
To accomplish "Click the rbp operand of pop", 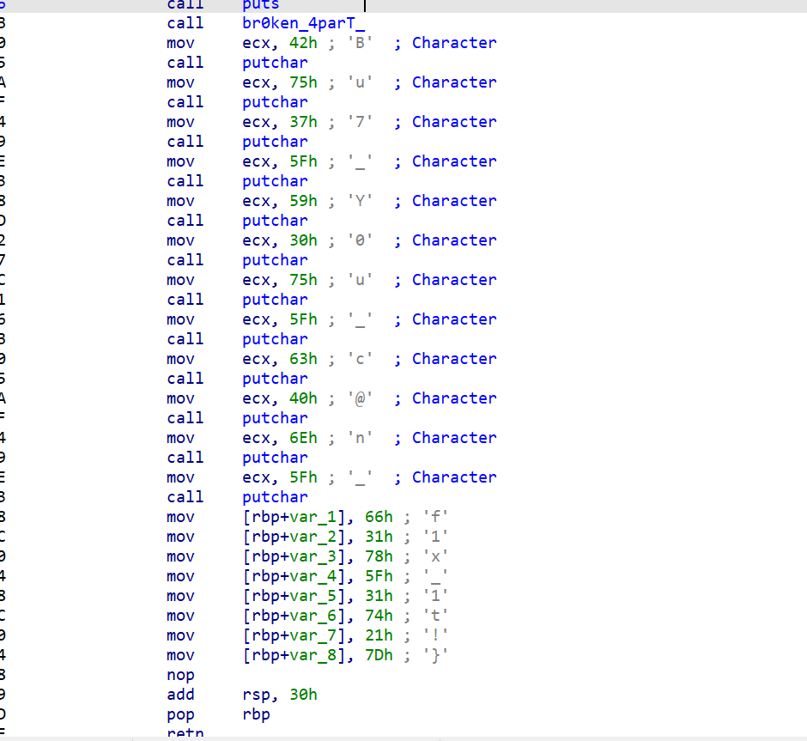I will 257,714.
